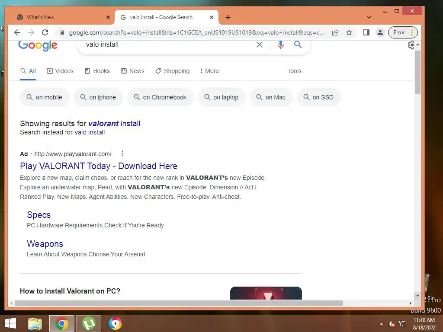Screen dimensions: 443x332
Task: Start voice search with microphone
Action: tap(280, 45)
